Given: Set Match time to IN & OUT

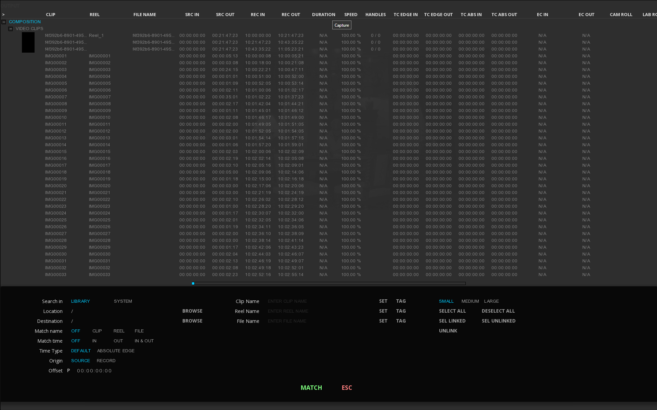Looking at the screenshot, I should click(x=144, y=341).
